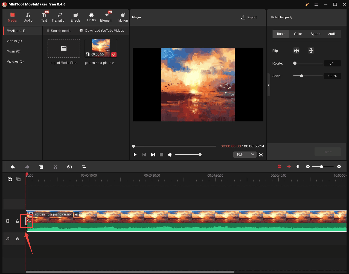Open the Filters panel
The height and width of the screenshot is (274, 349).
(x=91, y=17)
